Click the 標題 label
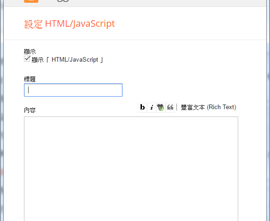Screen dimensions: 270x221 30,79
